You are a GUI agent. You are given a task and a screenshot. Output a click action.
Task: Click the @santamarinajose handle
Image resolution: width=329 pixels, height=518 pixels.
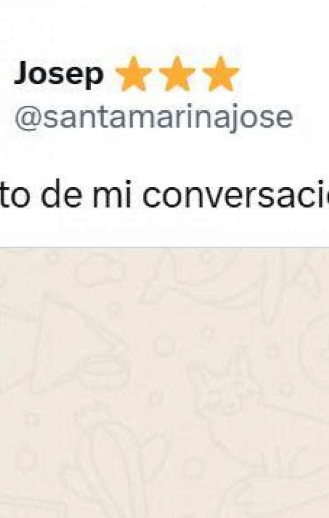click(x=154, y=118)
